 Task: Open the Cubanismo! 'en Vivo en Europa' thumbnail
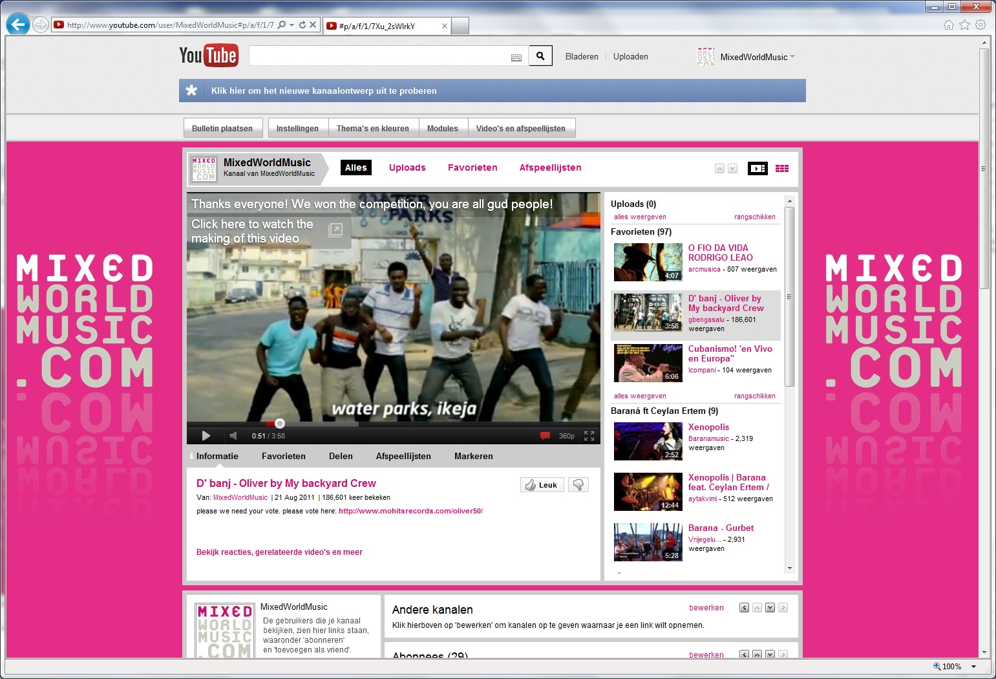tap(648, 363)
